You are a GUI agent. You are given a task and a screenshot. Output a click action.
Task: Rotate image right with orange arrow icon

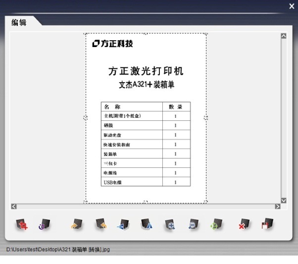[76, 224]
